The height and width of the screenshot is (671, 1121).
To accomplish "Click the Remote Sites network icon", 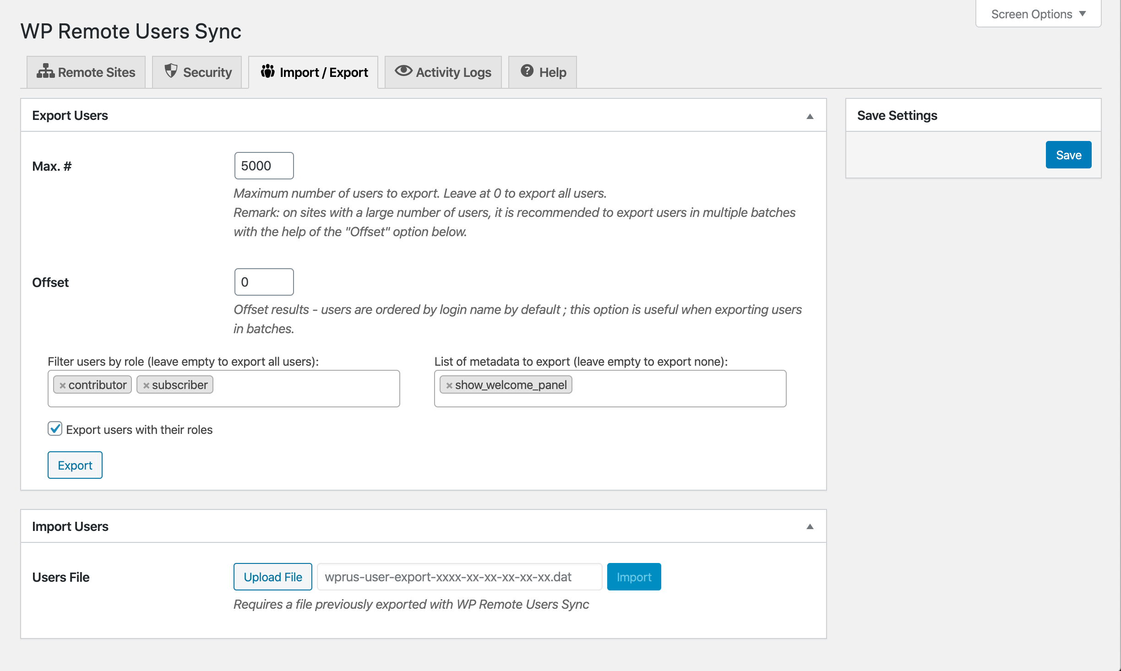I will (x=45, y=71).
